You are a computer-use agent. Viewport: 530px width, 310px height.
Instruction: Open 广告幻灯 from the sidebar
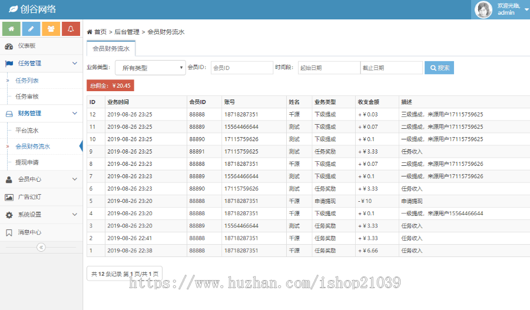(x=29, y=197)
